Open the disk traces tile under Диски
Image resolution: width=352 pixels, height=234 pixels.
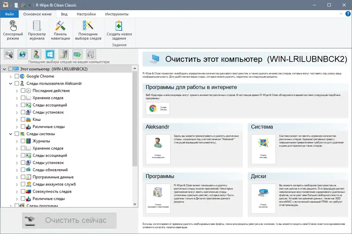[263, 198]
